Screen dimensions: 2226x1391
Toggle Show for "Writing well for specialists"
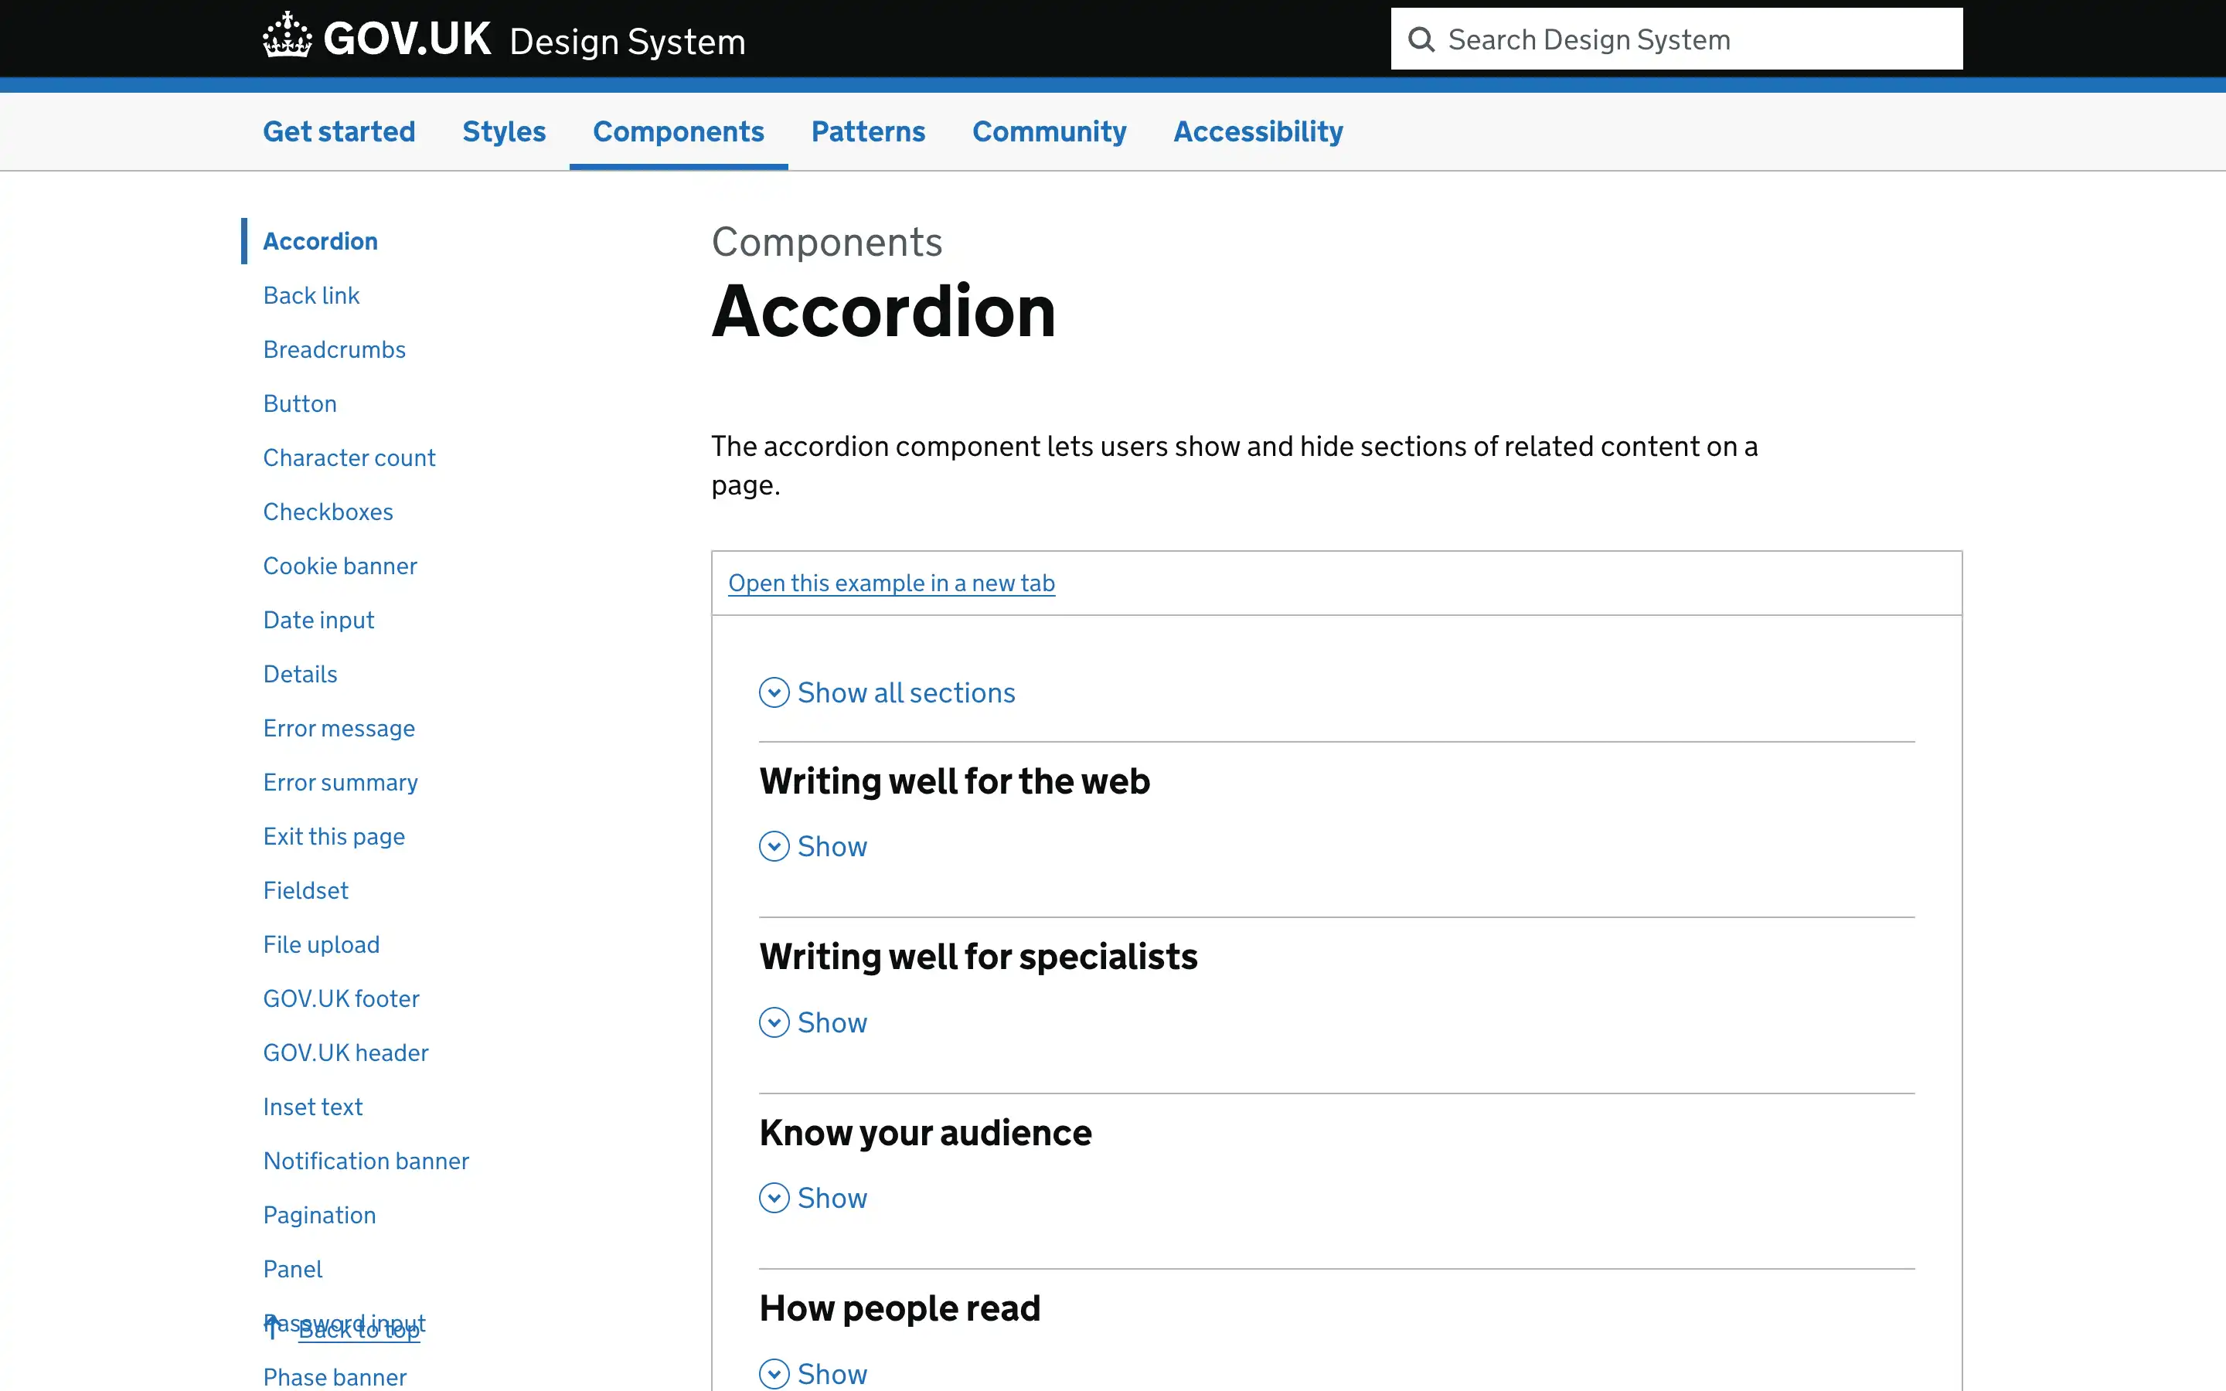(813, 1022)
